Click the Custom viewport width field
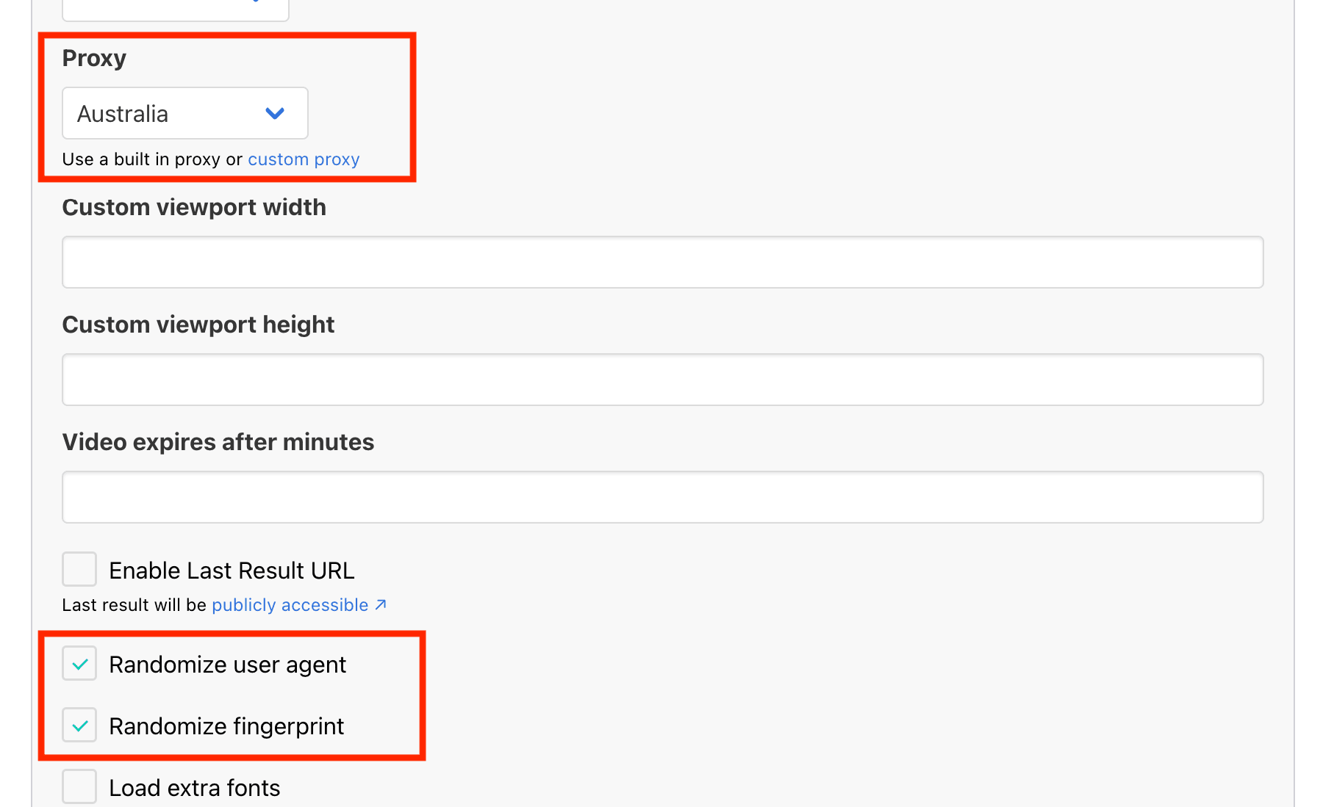 click(661, 261)
